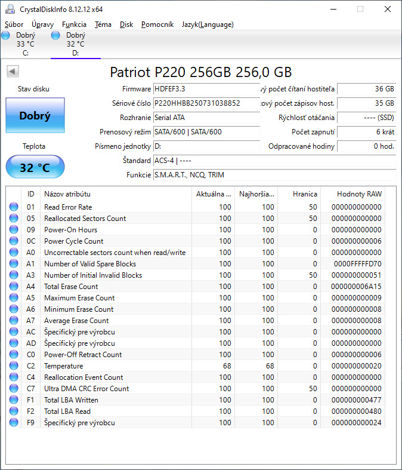Click status orb for Ultra DMA CRC Error Count

coord(14,388)
